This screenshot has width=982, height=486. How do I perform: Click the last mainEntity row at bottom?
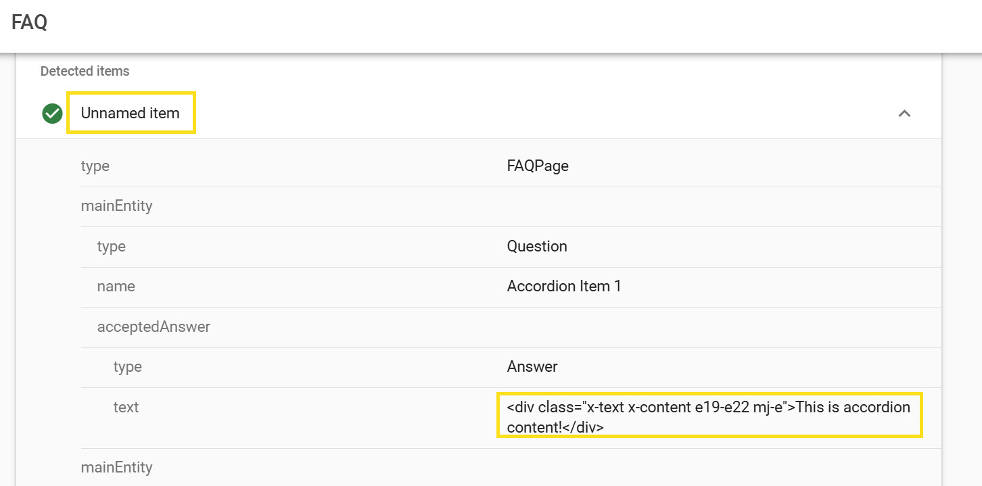(x=116, y=467)
